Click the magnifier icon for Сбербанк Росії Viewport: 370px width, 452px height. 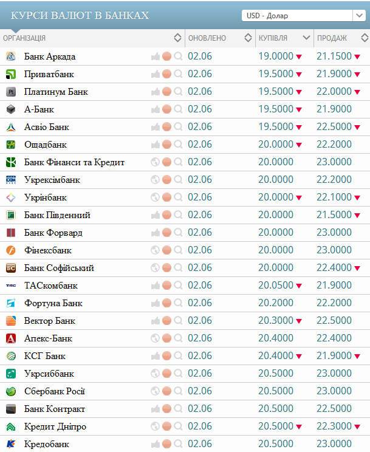click(x=178, y=391)
